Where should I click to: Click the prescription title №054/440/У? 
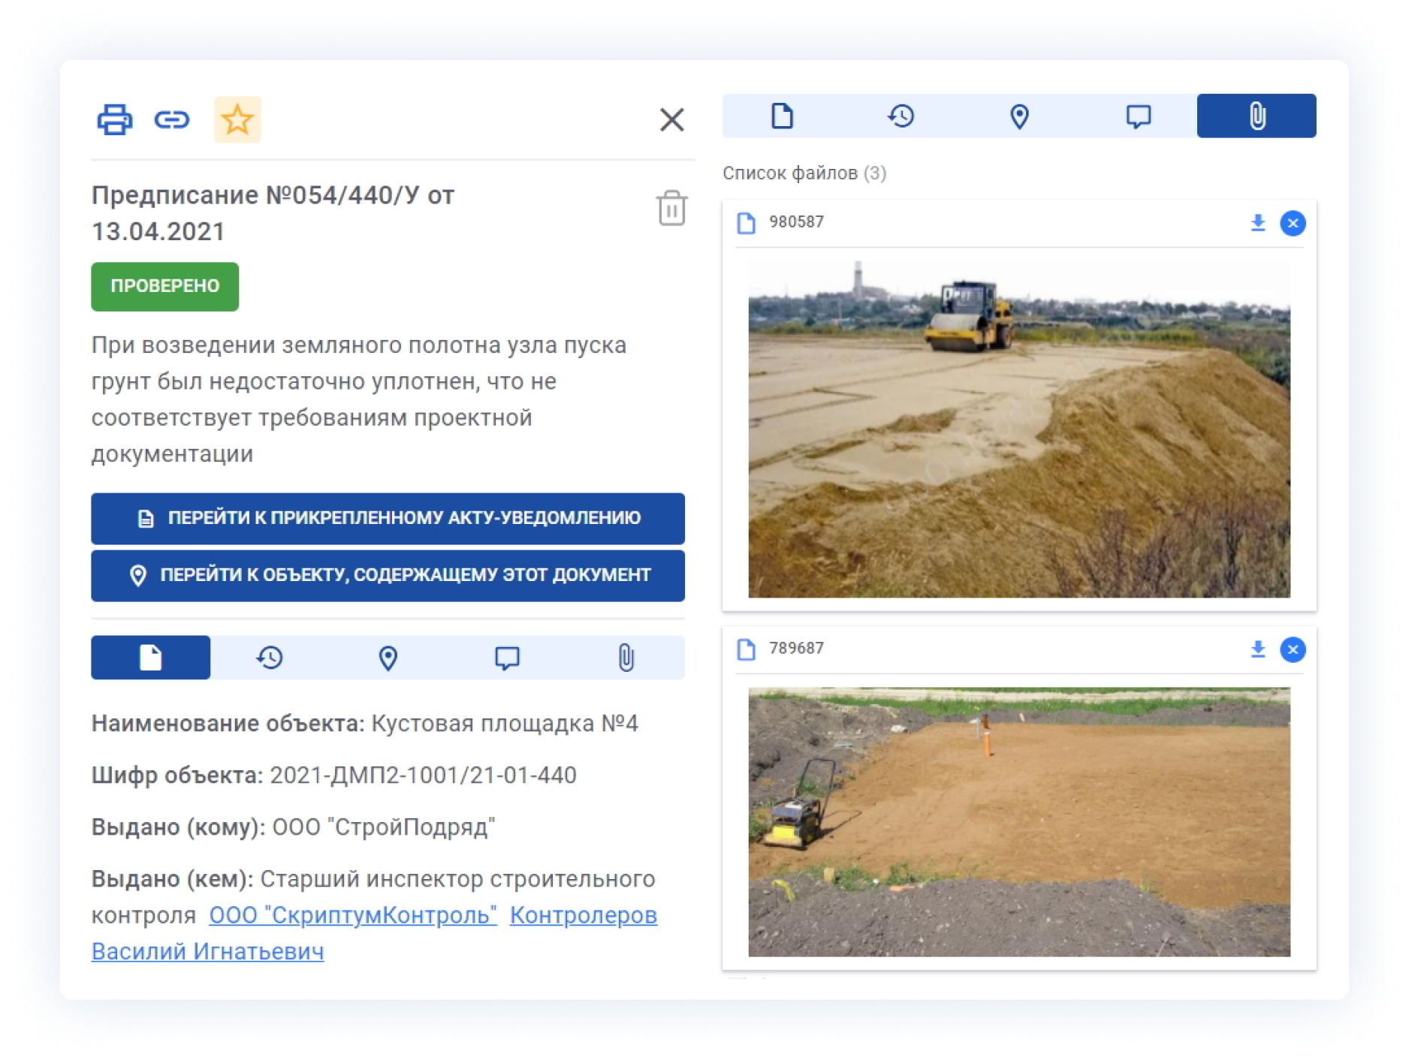273,213
